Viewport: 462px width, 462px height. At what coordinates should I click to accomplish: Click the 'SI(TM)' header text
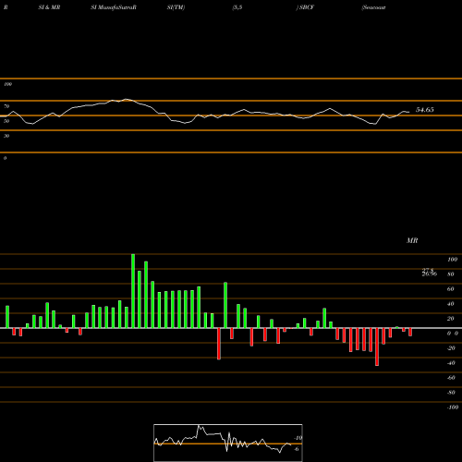(176, 7)
